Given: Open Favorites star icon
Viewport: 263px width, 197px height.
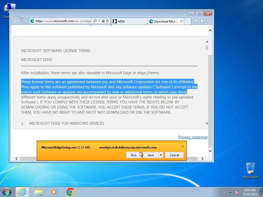Looking at the screenshot, I should (x=202, y=21).
